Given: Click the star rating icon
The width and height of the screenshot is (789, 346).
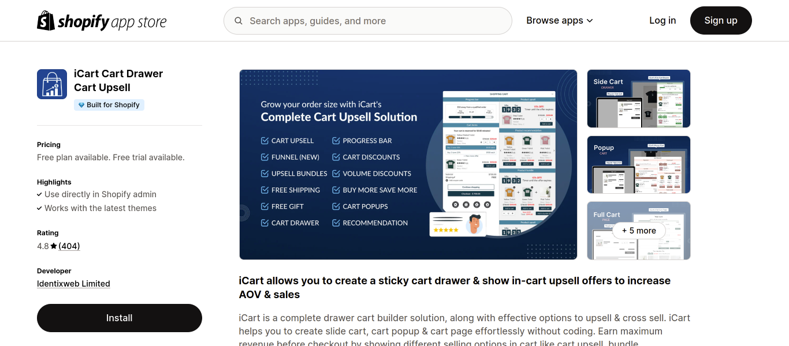Looking at the screenshot, I should point(54,246).
